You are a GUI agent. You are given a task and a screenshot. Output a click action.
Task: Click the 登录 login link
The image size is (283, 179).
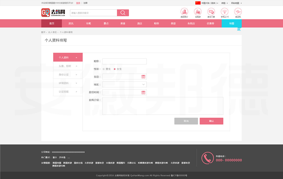(78, 3)
